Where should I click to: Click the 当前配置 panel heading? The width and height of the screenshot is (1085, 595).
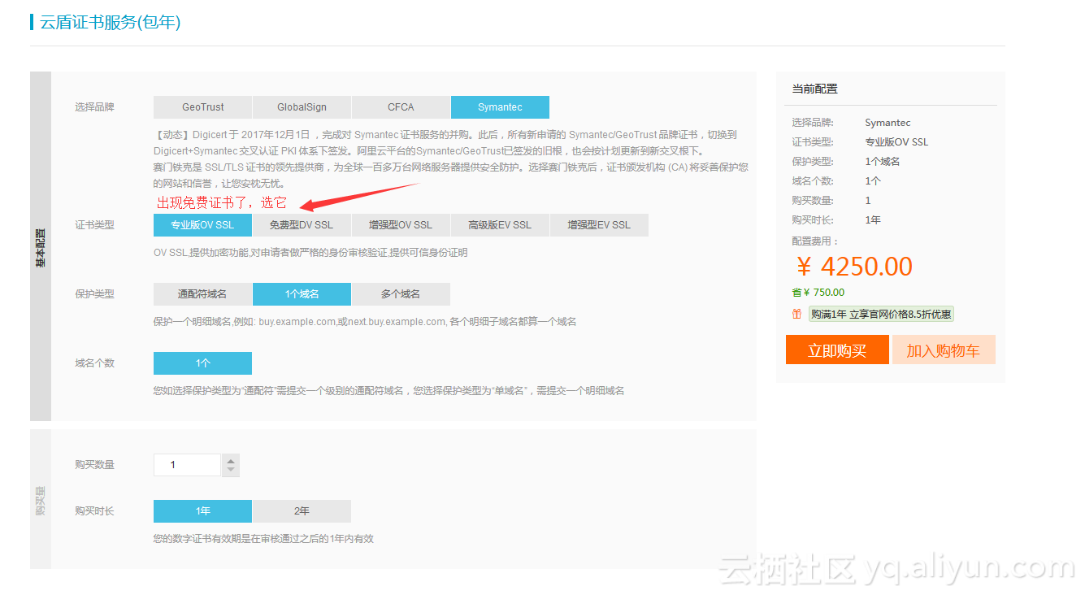point(815,89)
